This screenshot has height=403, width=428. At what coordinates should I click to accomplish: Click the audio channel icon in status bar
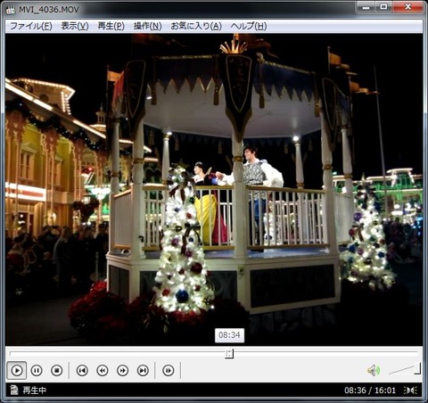point(411,391)
